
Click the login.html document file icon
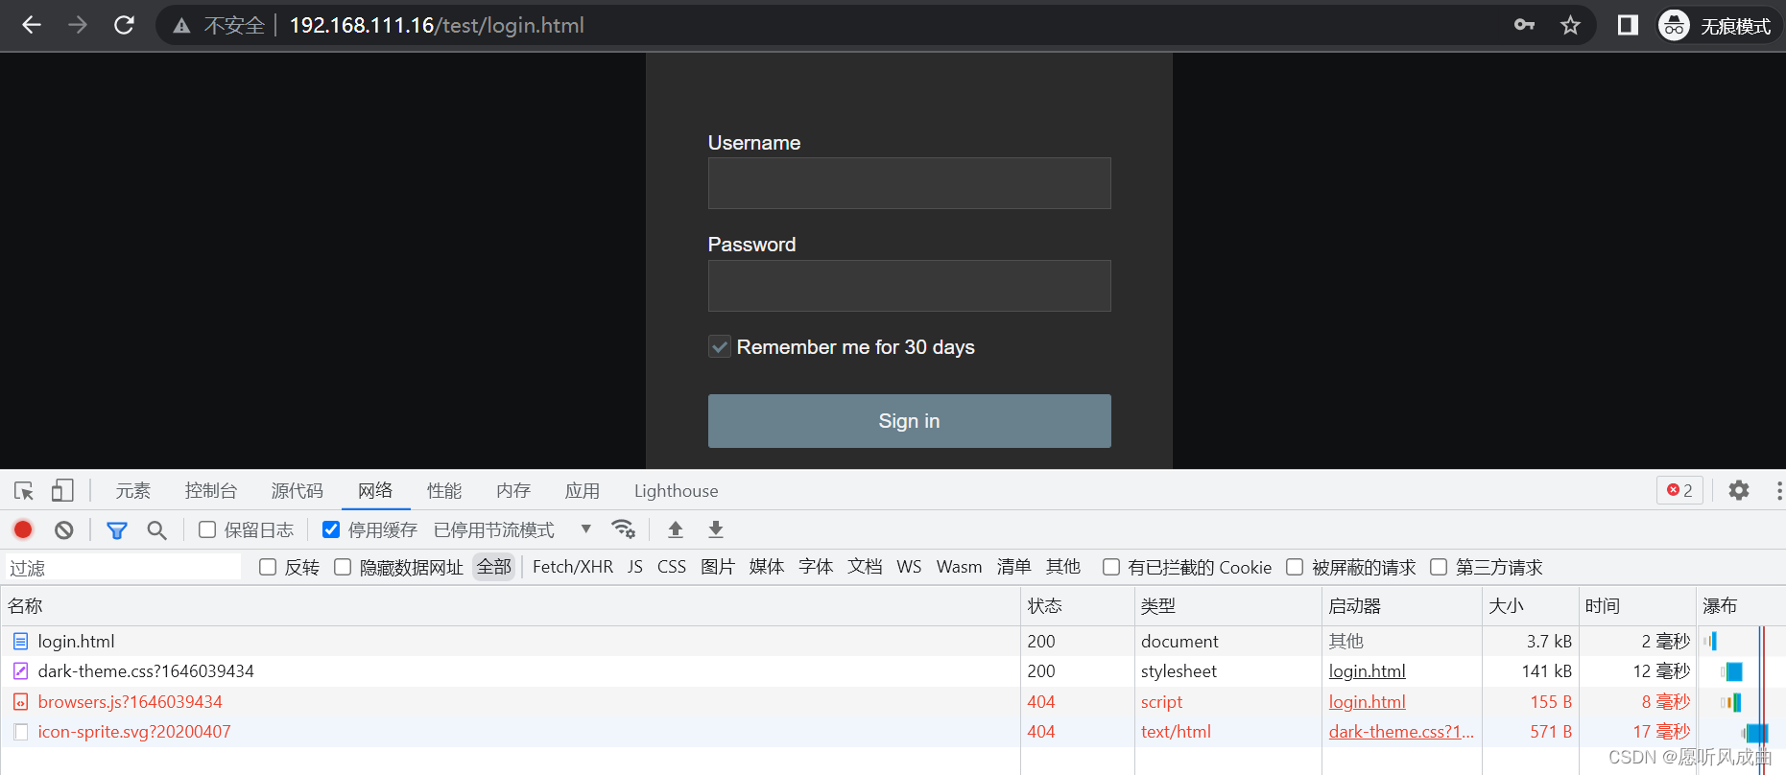click(21, 641)
